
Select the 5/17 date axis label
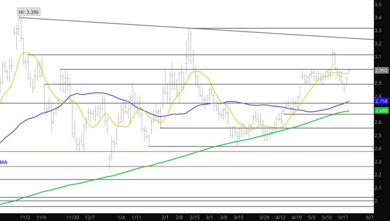click(344, 217)
